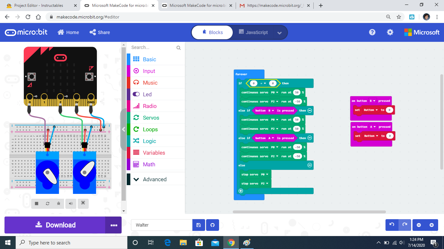Reload the browser page
Image resolution: width=444 pixels, height=249 pixels.
[x=28, y=17]
